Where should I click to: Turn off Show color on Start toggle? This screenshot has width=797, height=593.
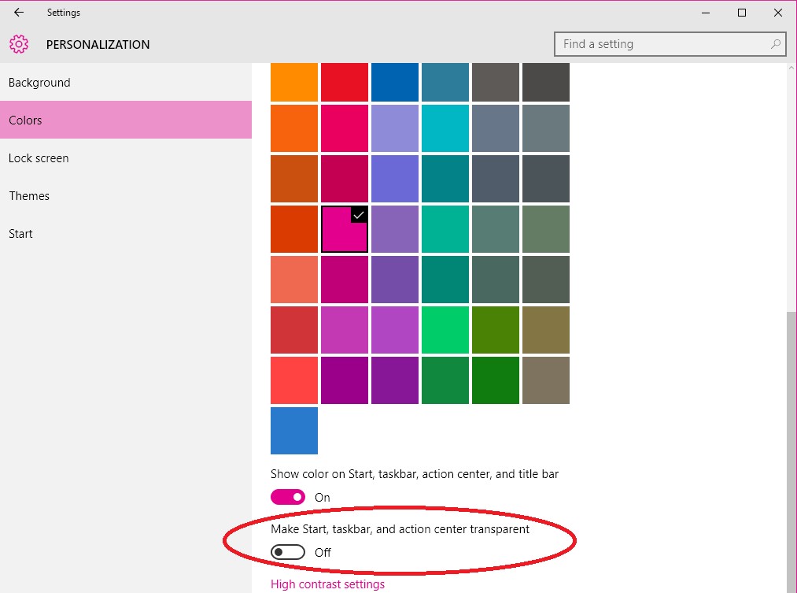coord(288,497)
